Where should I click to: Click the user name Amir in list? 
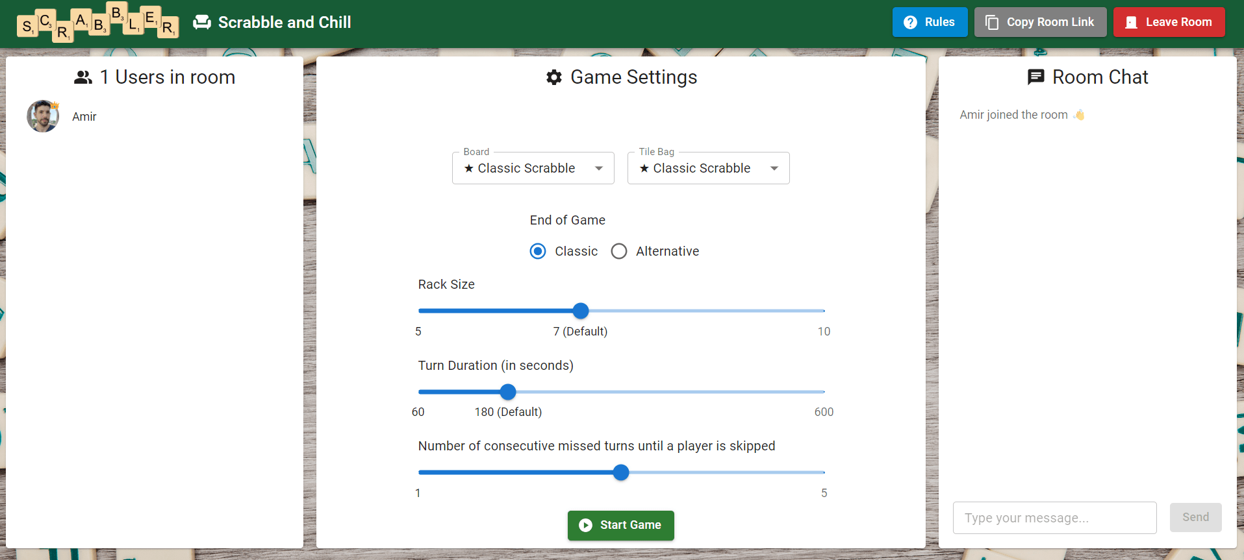click(84, 117)
